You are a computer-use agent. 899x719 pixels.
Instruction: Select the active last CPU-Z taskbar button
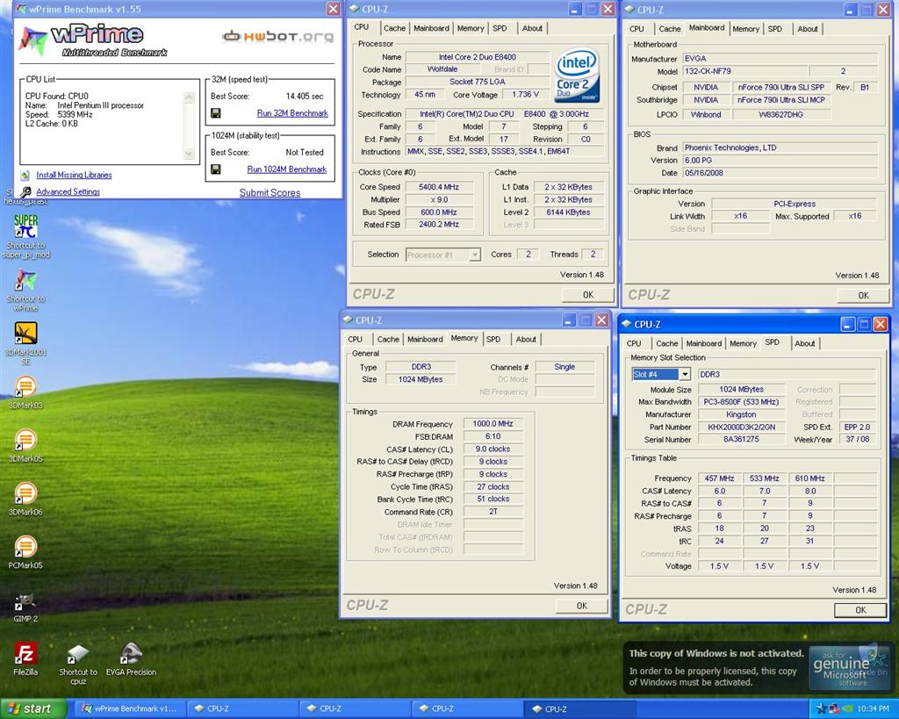pyautogui.click(x=579, y=709)
